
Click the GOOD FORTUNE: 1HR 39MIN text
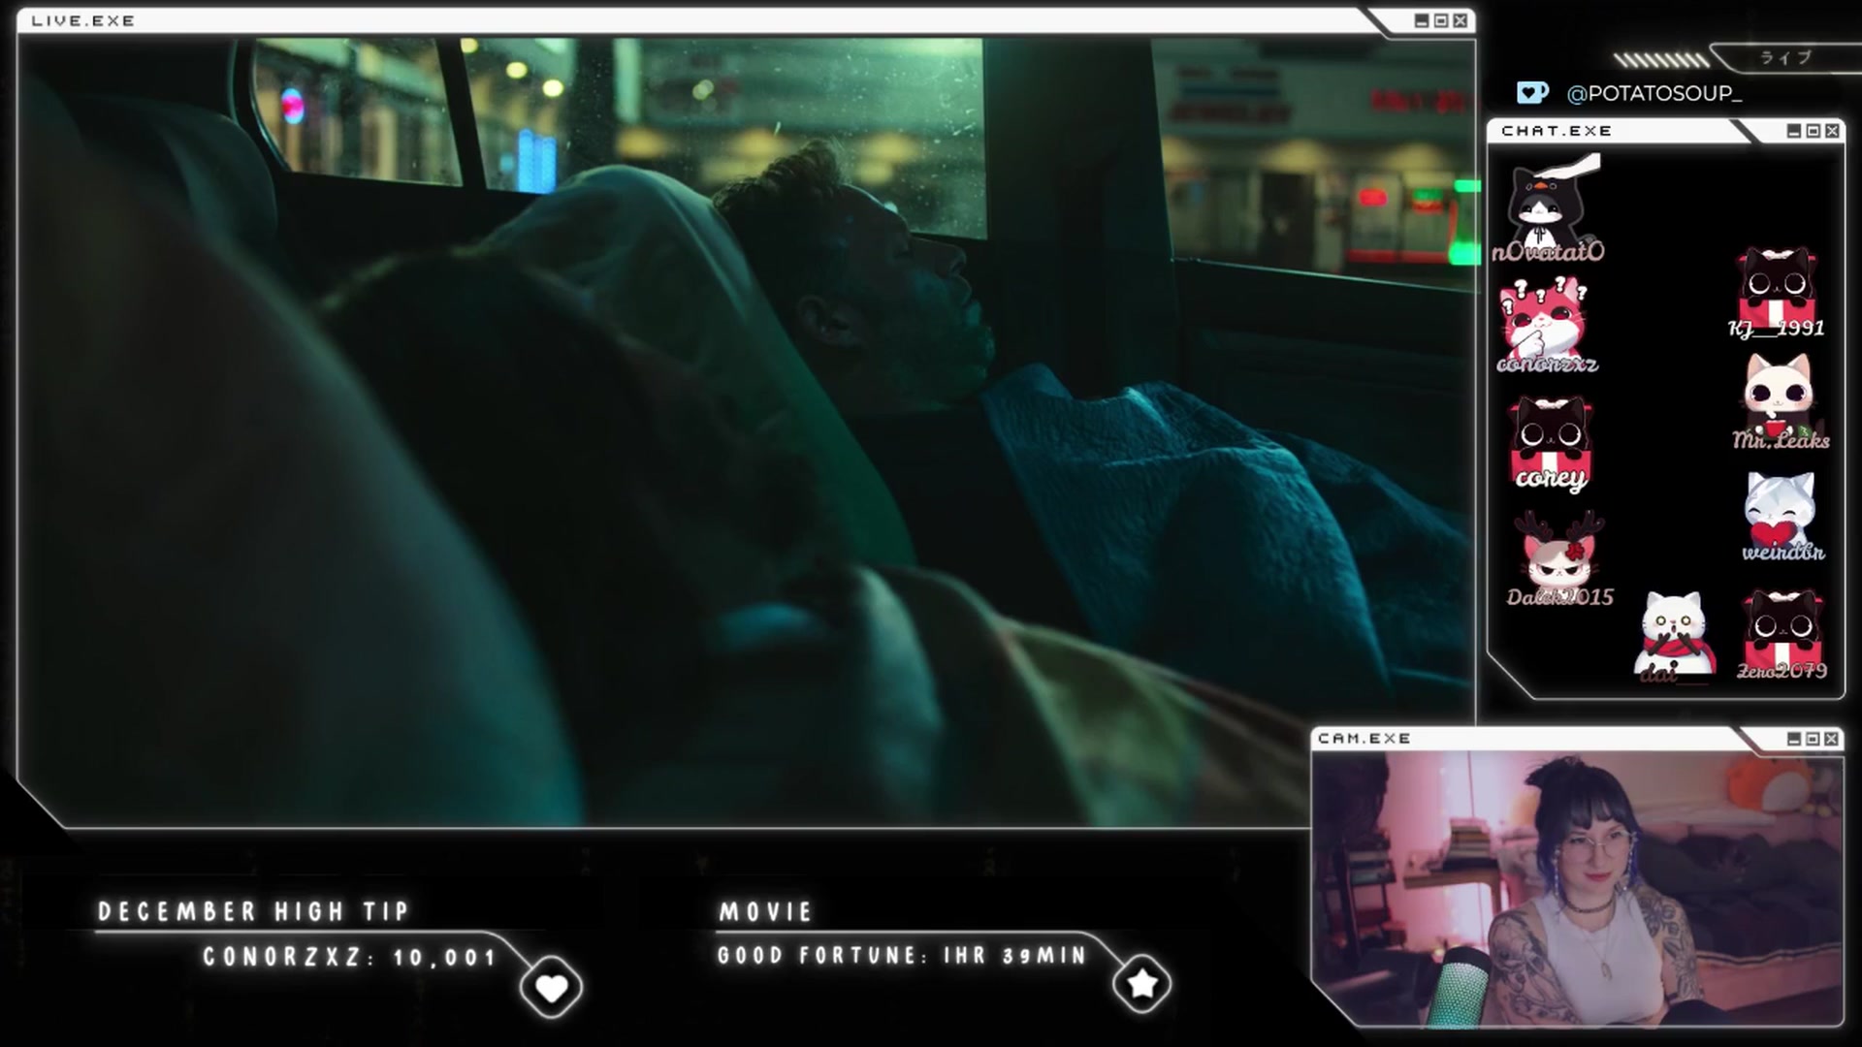tap(903, 956)
